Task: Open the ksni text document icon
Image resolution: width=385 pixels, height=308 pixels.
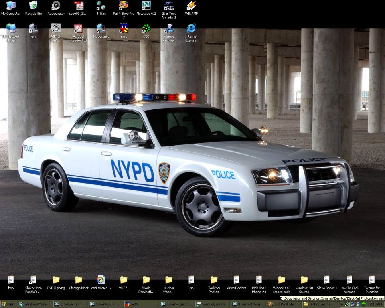Action: tap(191, 282)
